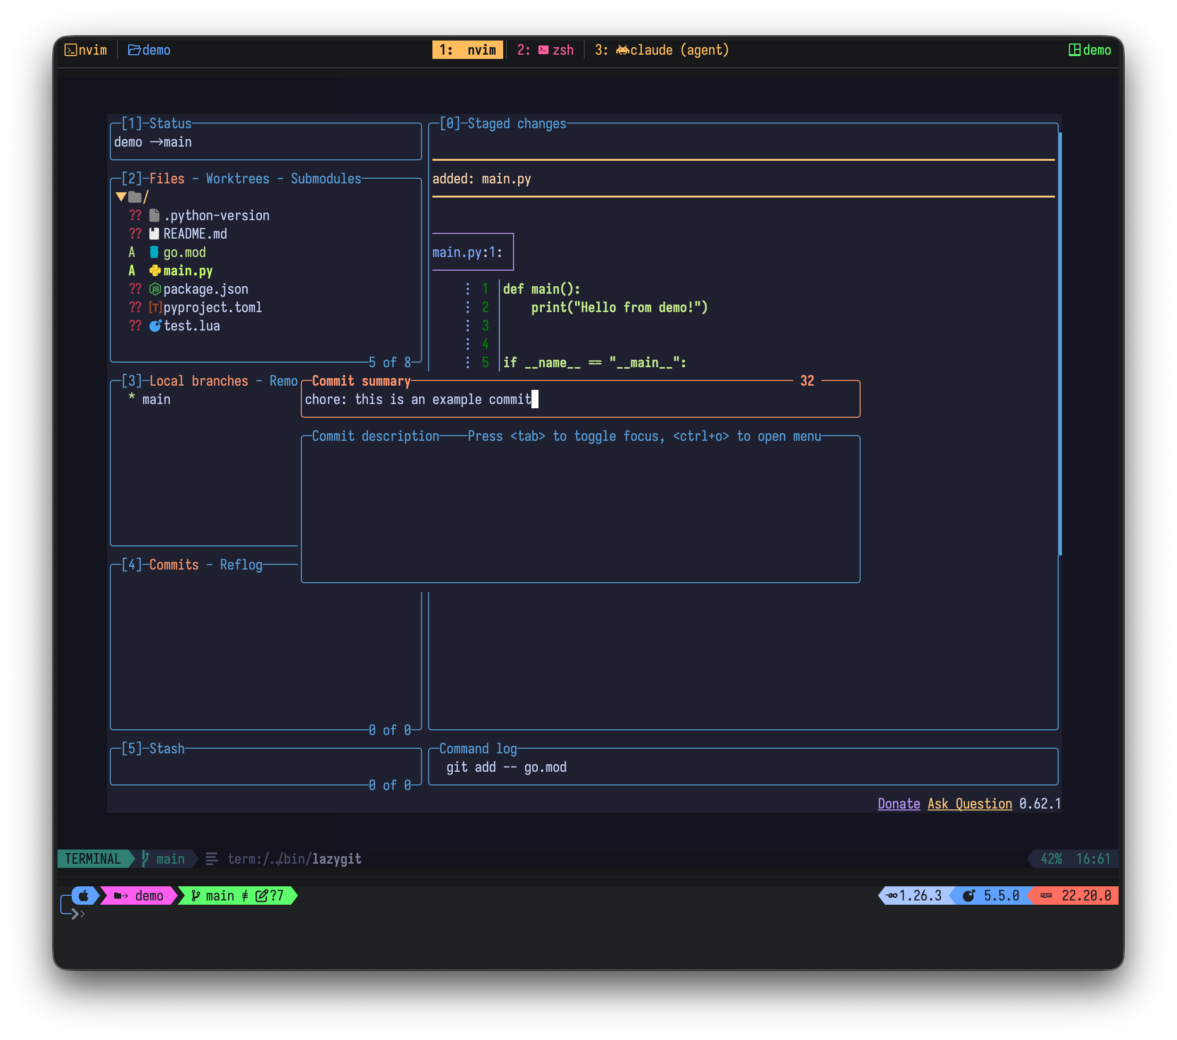This screenshot has height=1040, width=1177.
Task: Click the claude agent tab icon
Action: click(622, 50)
